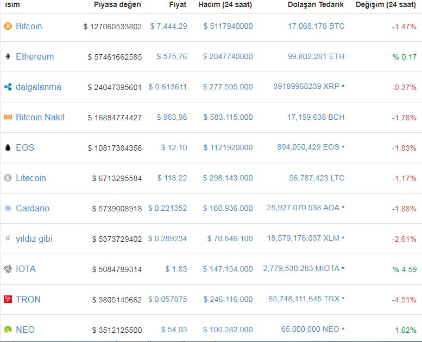Open the NEO name link
The image size is (422, 342).
click(x=25, y=330)
